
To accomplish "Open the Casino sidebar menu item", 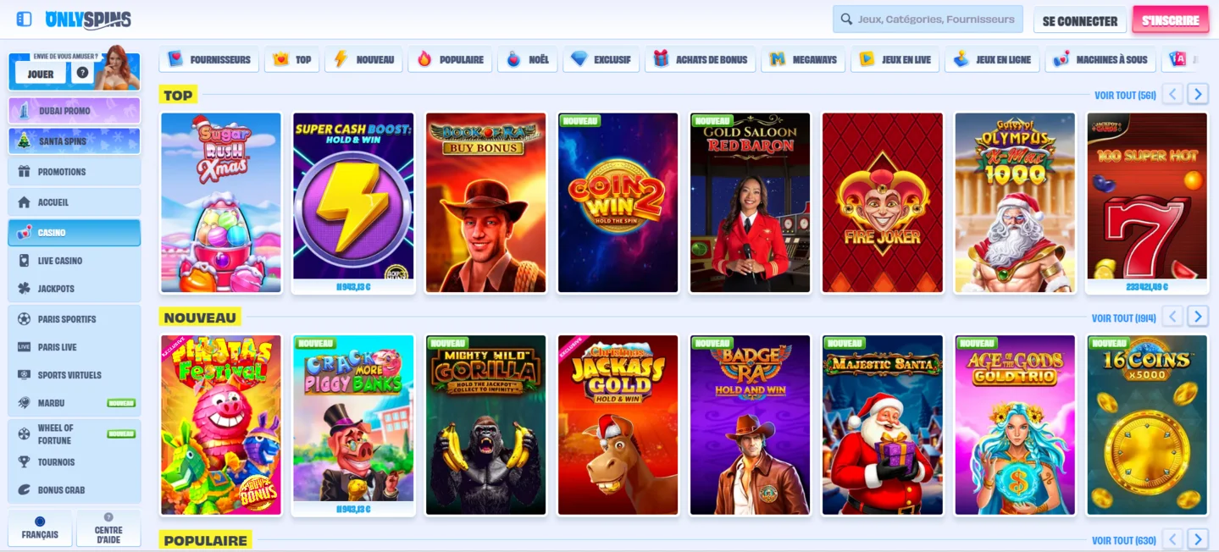I will tap(75, 232).
